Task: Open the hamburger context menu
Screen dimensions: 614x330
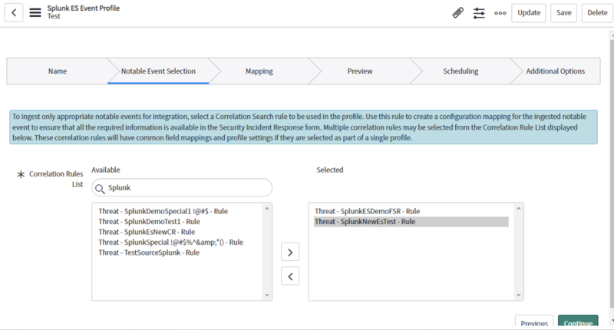Action: [35, 12]
